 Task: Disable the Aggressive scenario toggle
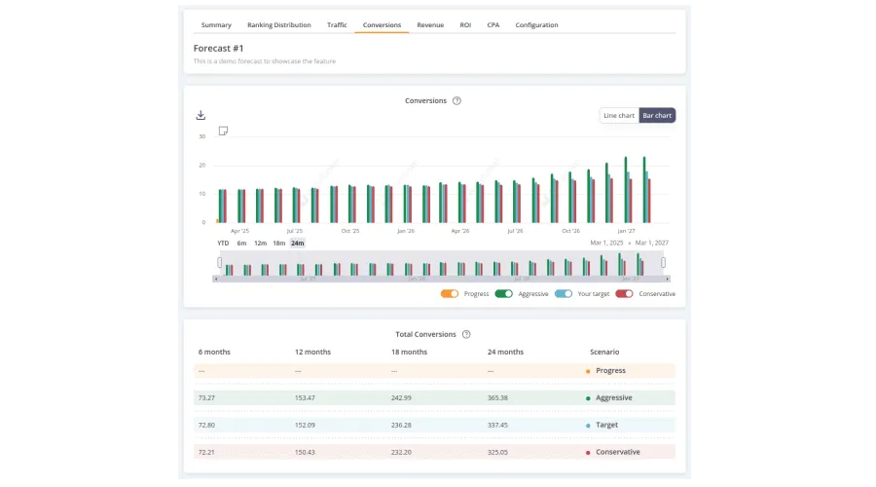tap(503, 293)
